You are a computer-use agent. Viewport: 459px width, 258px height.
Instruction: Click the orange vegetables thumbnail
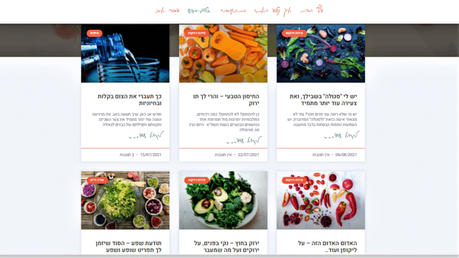coord(223,53)
